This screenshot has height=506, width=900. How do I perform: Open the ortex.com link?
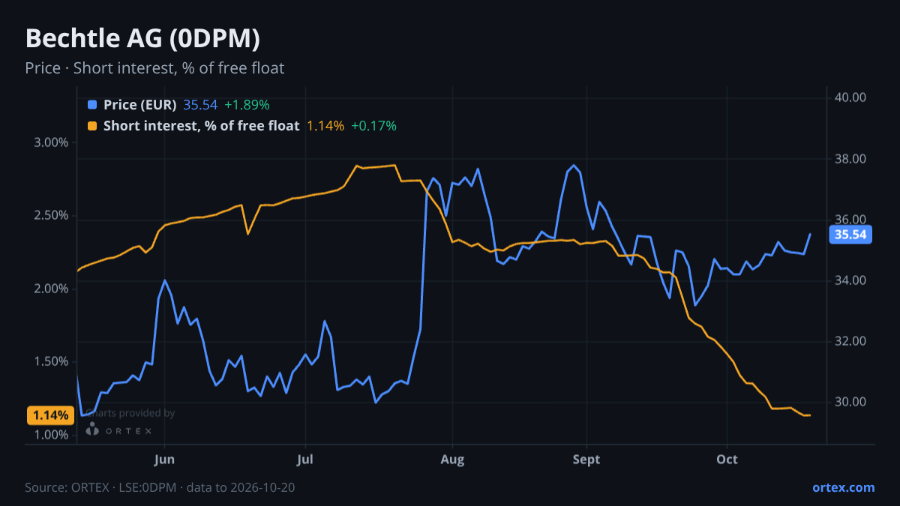844,487
